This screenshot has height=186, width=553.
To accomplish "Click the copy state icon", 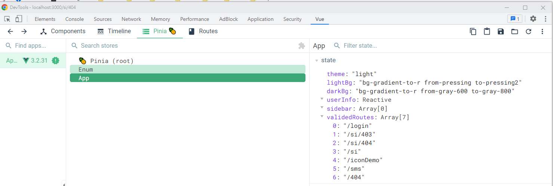I will click(473, 31).
